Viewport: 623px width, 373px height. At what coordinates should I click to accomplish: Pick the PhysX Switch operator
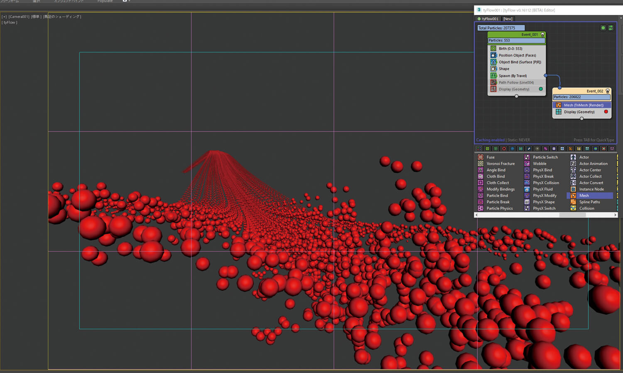coord(540,209)
